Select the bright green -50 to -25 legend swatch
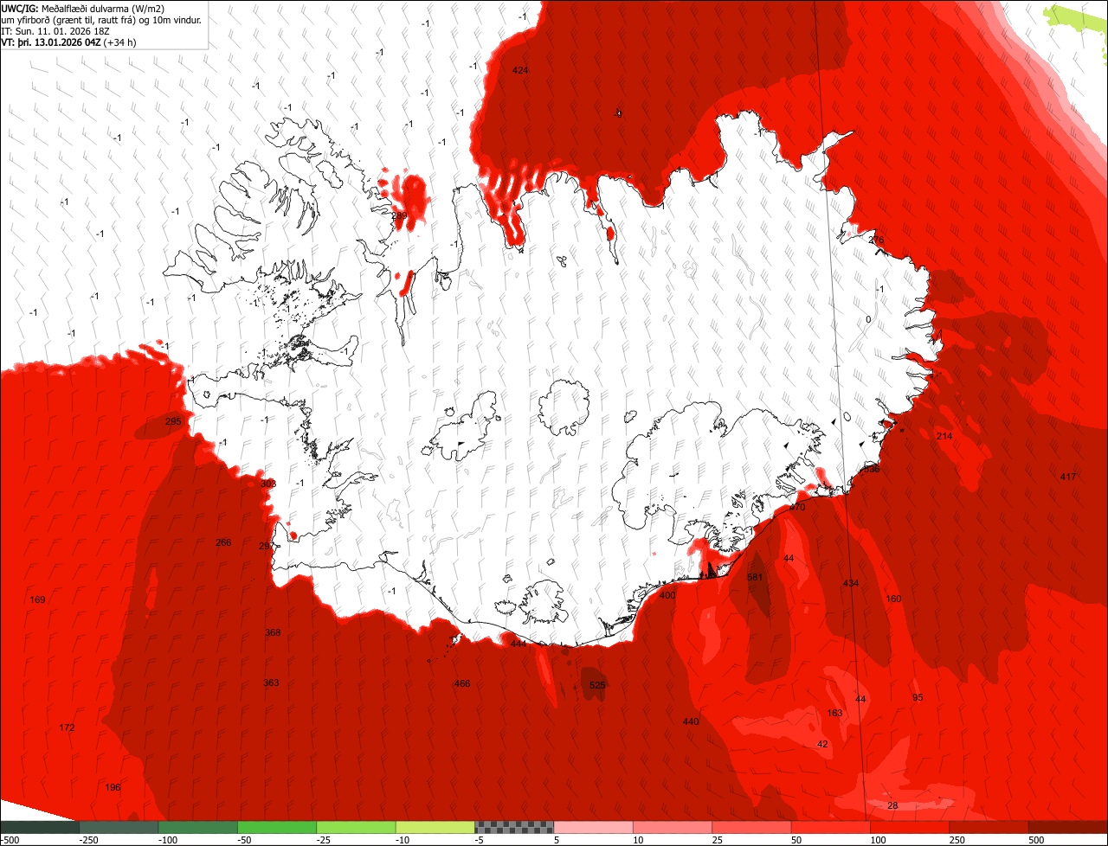The image size is (1108, 846). [x=277, y=827]
